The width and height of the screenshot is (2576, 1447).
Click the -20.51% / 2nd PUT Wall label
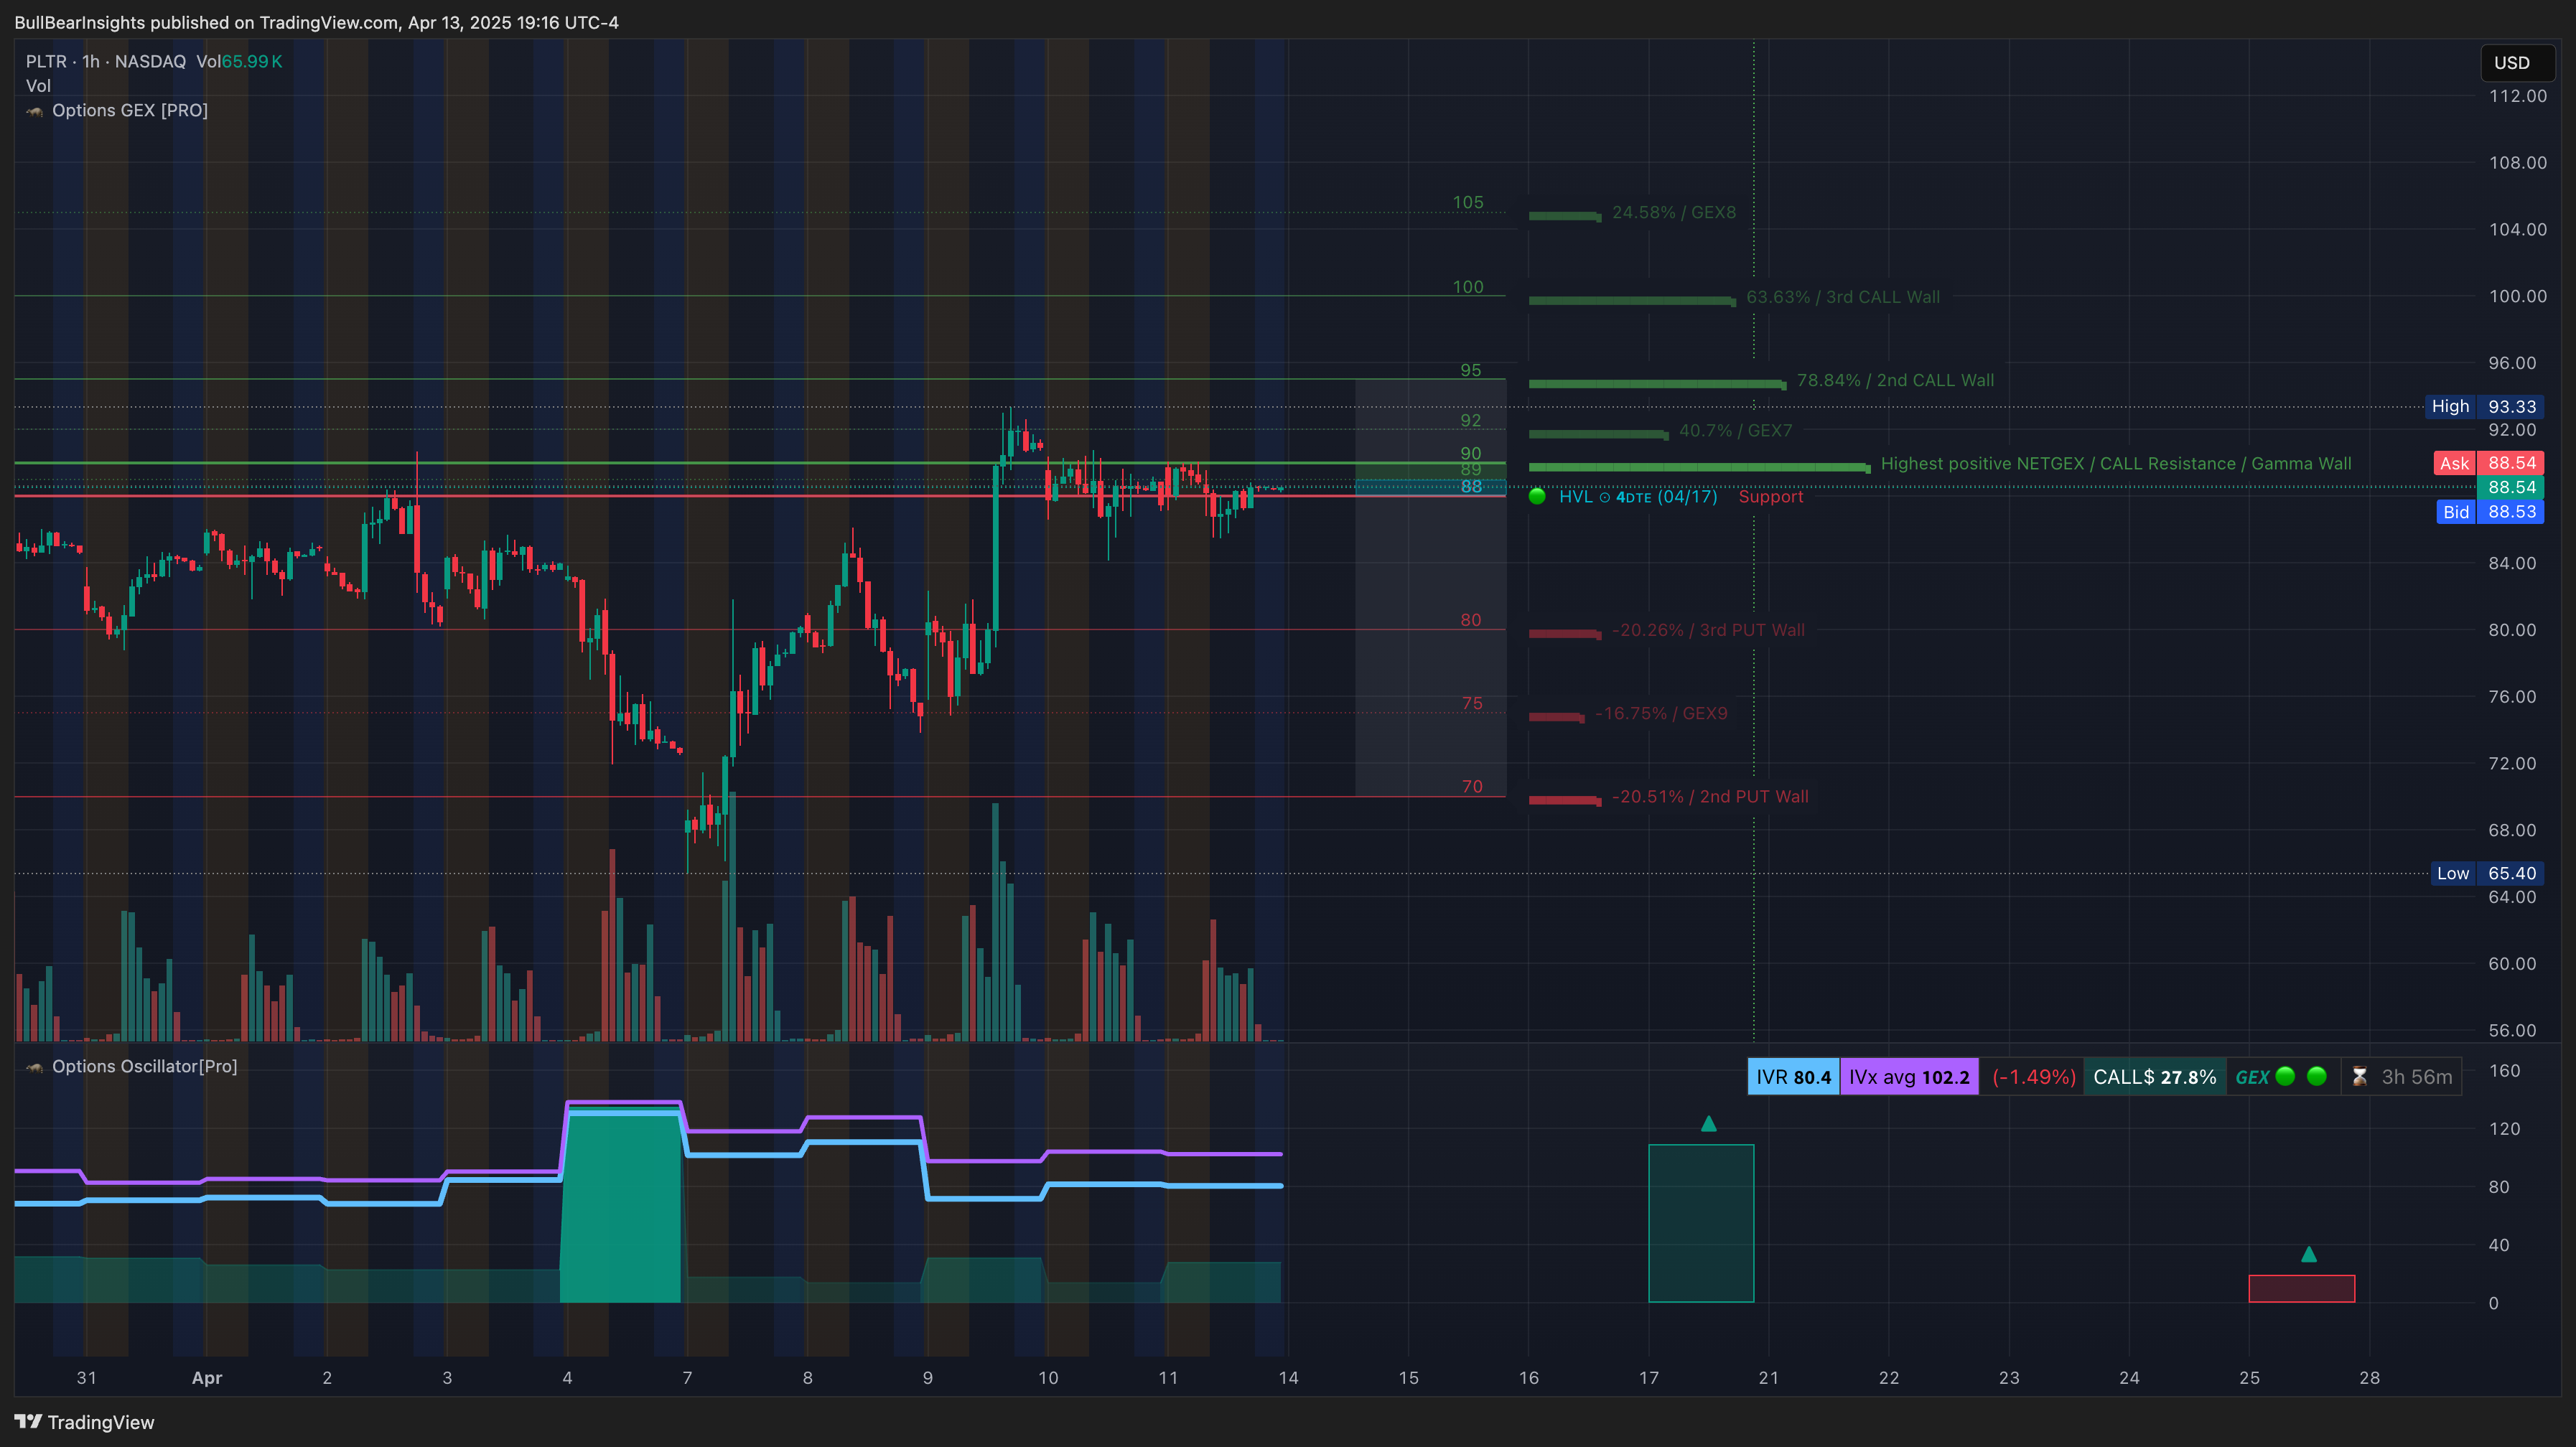point(1710,797)
